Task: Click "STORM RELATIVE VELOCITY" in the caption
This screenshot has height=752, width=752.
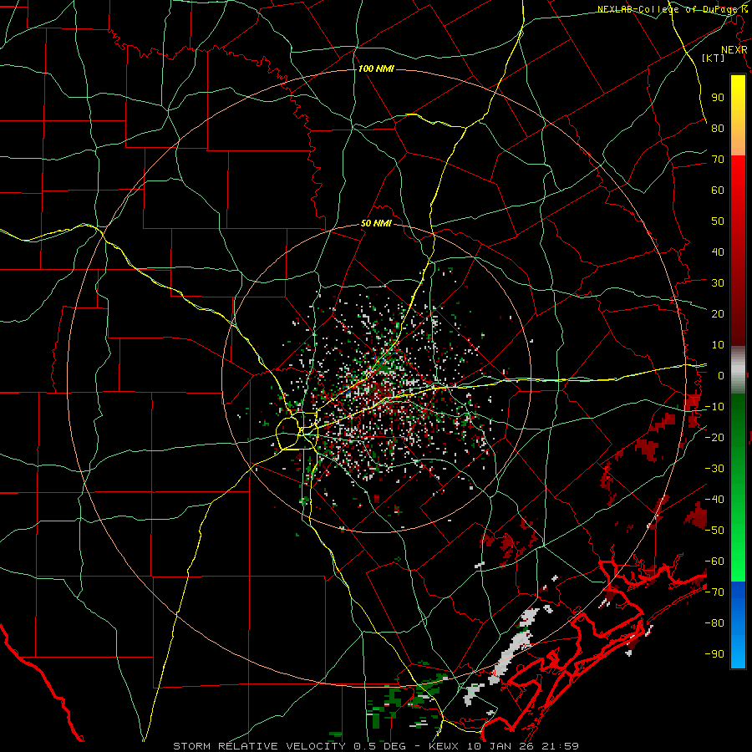Action: click(x=262, y=746)
